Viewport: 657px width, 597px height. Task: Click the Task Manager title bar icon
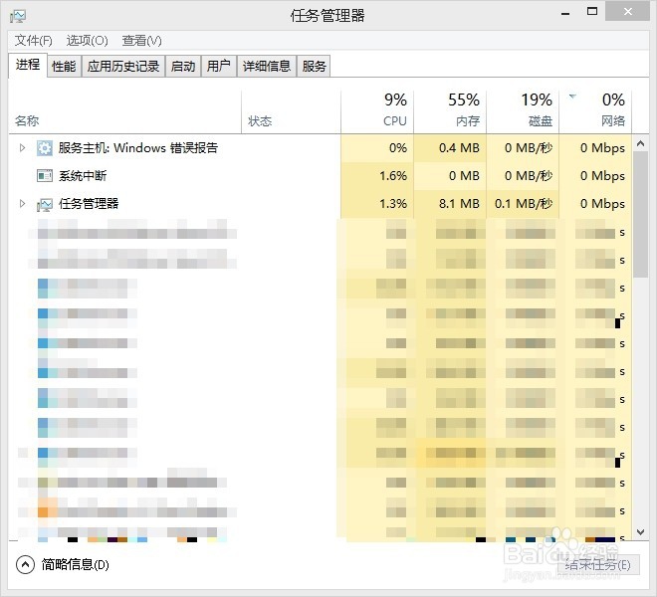(18, 16)
